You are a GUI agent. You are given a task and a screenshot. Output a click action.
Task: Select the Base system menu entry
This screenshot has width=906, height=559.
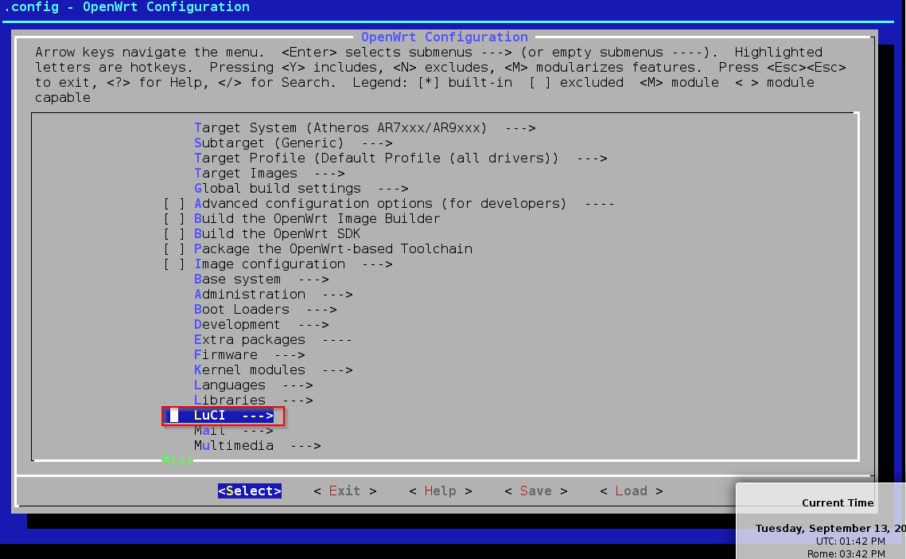(261, 279)
